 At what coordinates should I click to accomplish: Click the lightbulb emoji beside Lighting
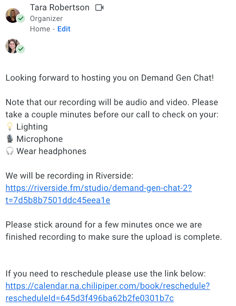pos(10,127)
